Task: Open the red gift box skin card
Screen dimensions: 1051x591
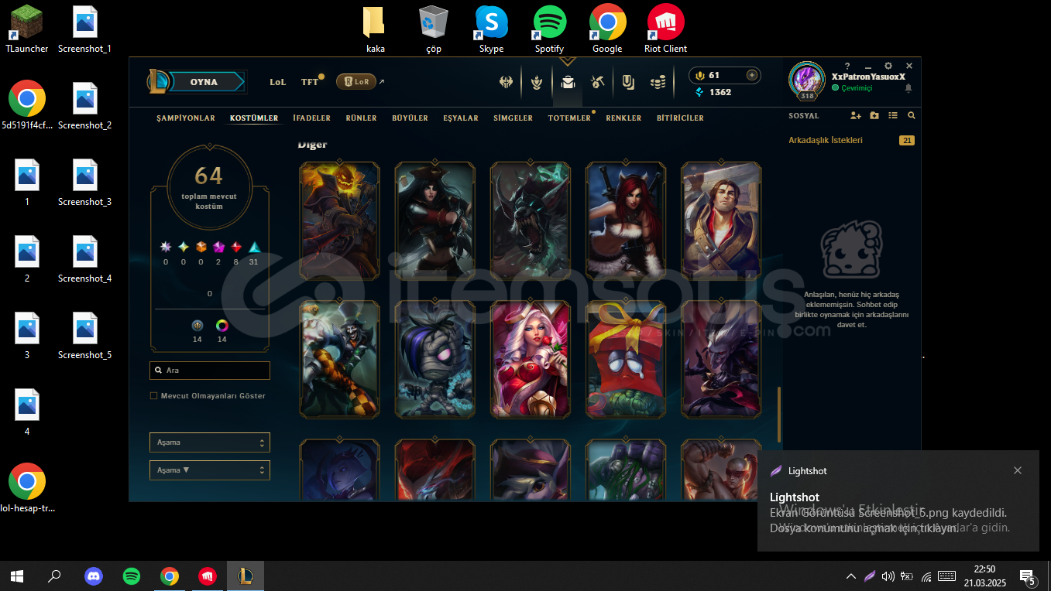Action: click(626, 360)
